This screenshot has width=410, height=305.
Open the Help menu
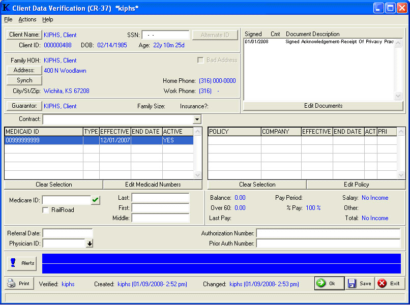(x=48, y=19)
